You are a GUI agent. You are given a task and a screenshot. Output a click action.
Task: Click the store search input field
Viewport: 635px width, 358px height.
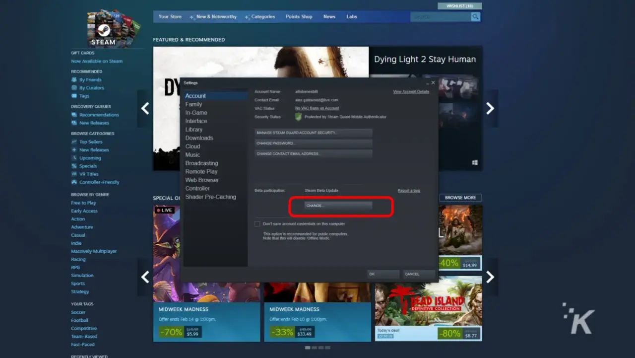441,17
